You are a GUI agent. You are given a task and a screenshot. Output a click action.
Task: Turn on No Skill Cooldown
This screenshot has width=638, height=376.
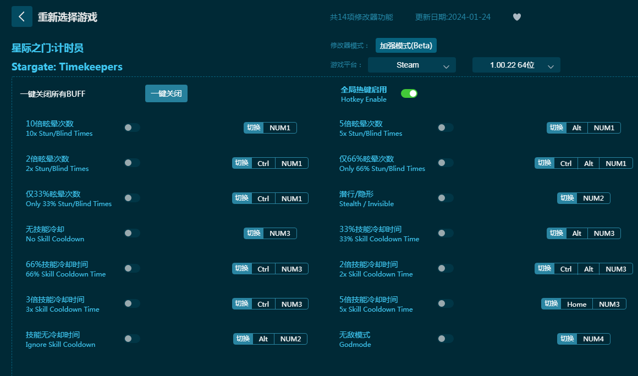[x=131, y=233]
